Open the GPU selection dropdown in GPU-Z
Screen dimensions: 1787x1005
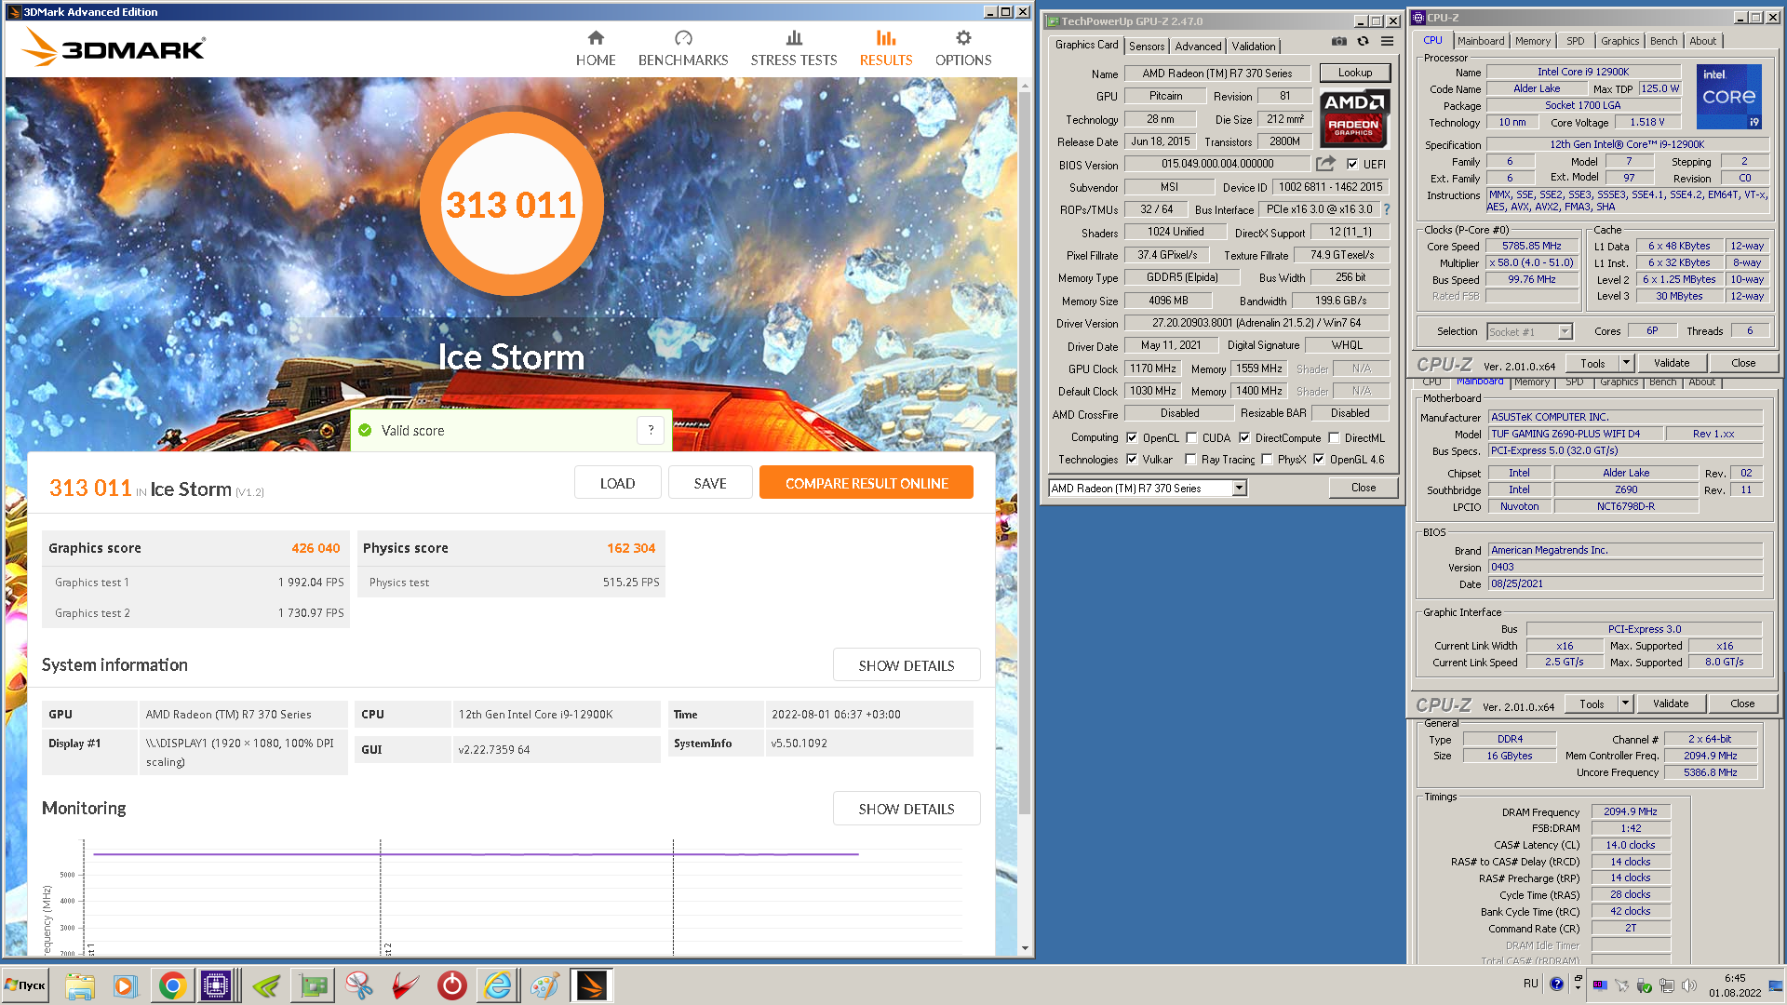click(x=1239, y=489)
